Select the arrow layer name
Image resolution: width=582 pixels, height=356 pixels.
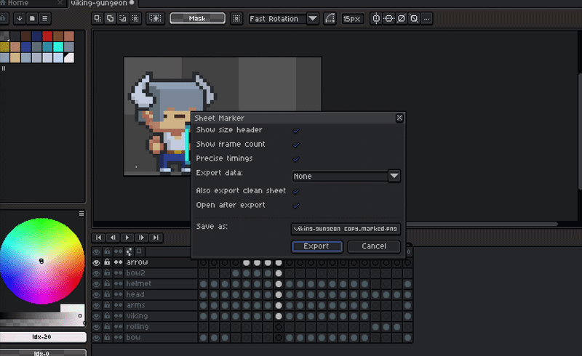[x=137, y=262]
